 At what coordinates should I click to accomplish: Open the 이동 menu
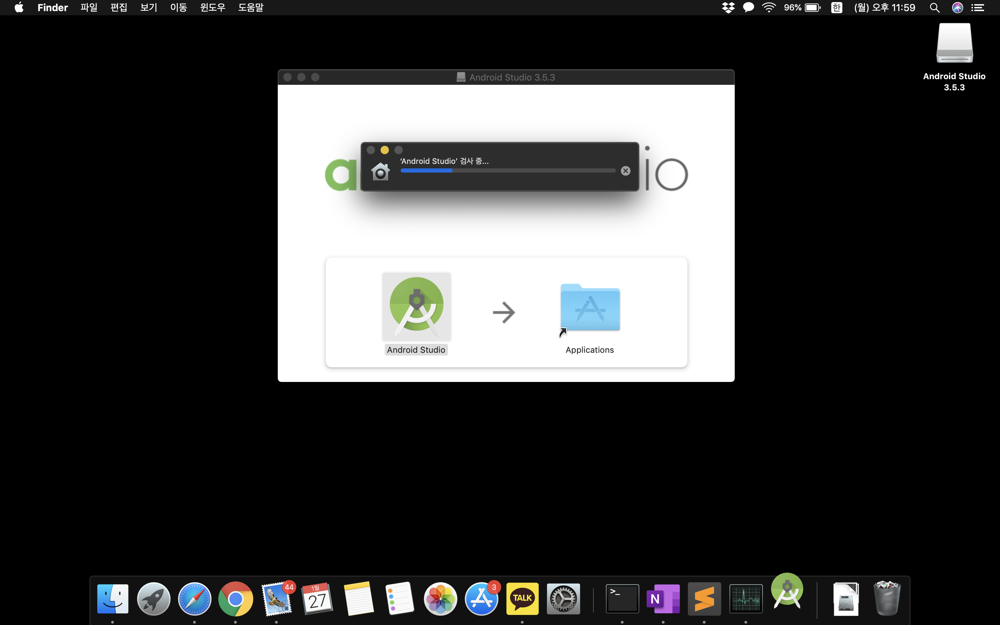(x=178, y=7)
